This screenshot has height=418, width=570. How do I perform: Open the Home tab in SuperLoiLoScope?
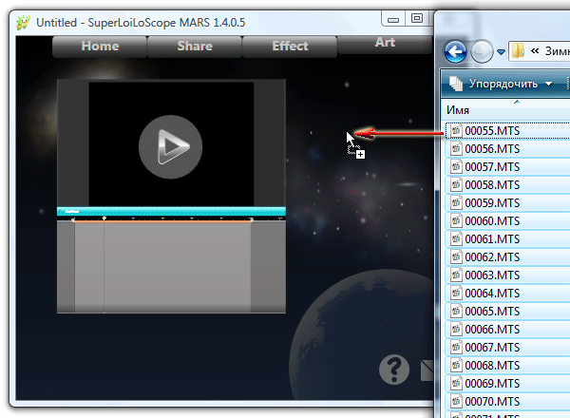coord(100,47)
